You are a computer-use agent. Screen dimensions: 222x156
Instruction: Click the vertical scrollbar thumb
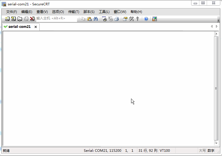point(216,88)
